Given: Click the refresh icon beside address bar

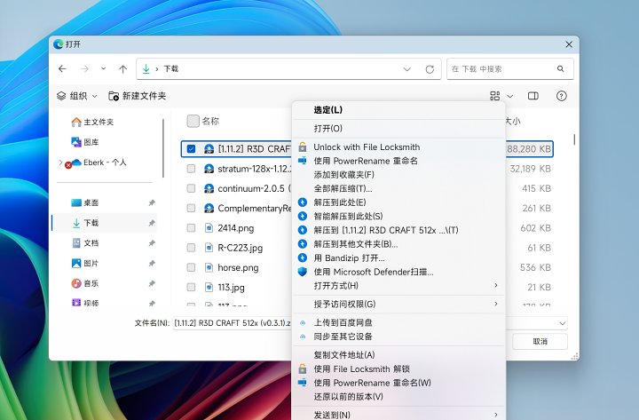Looking at the screenshot, I should click(430, 68).
